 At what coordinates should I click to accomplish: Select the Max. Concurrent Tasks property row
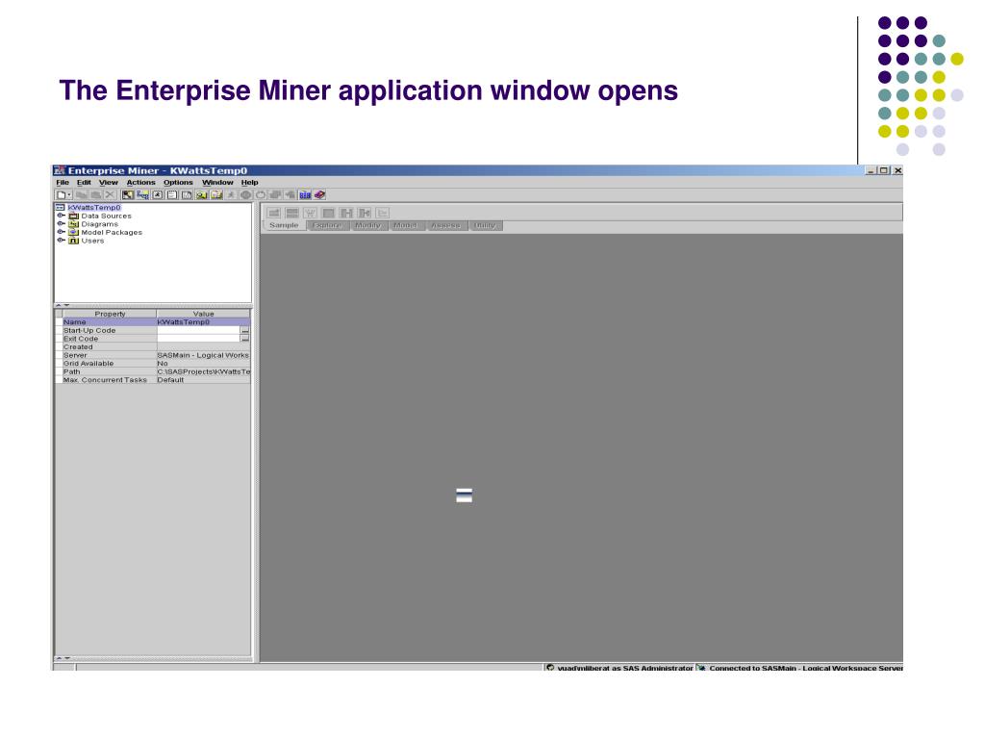coord(153,379)
